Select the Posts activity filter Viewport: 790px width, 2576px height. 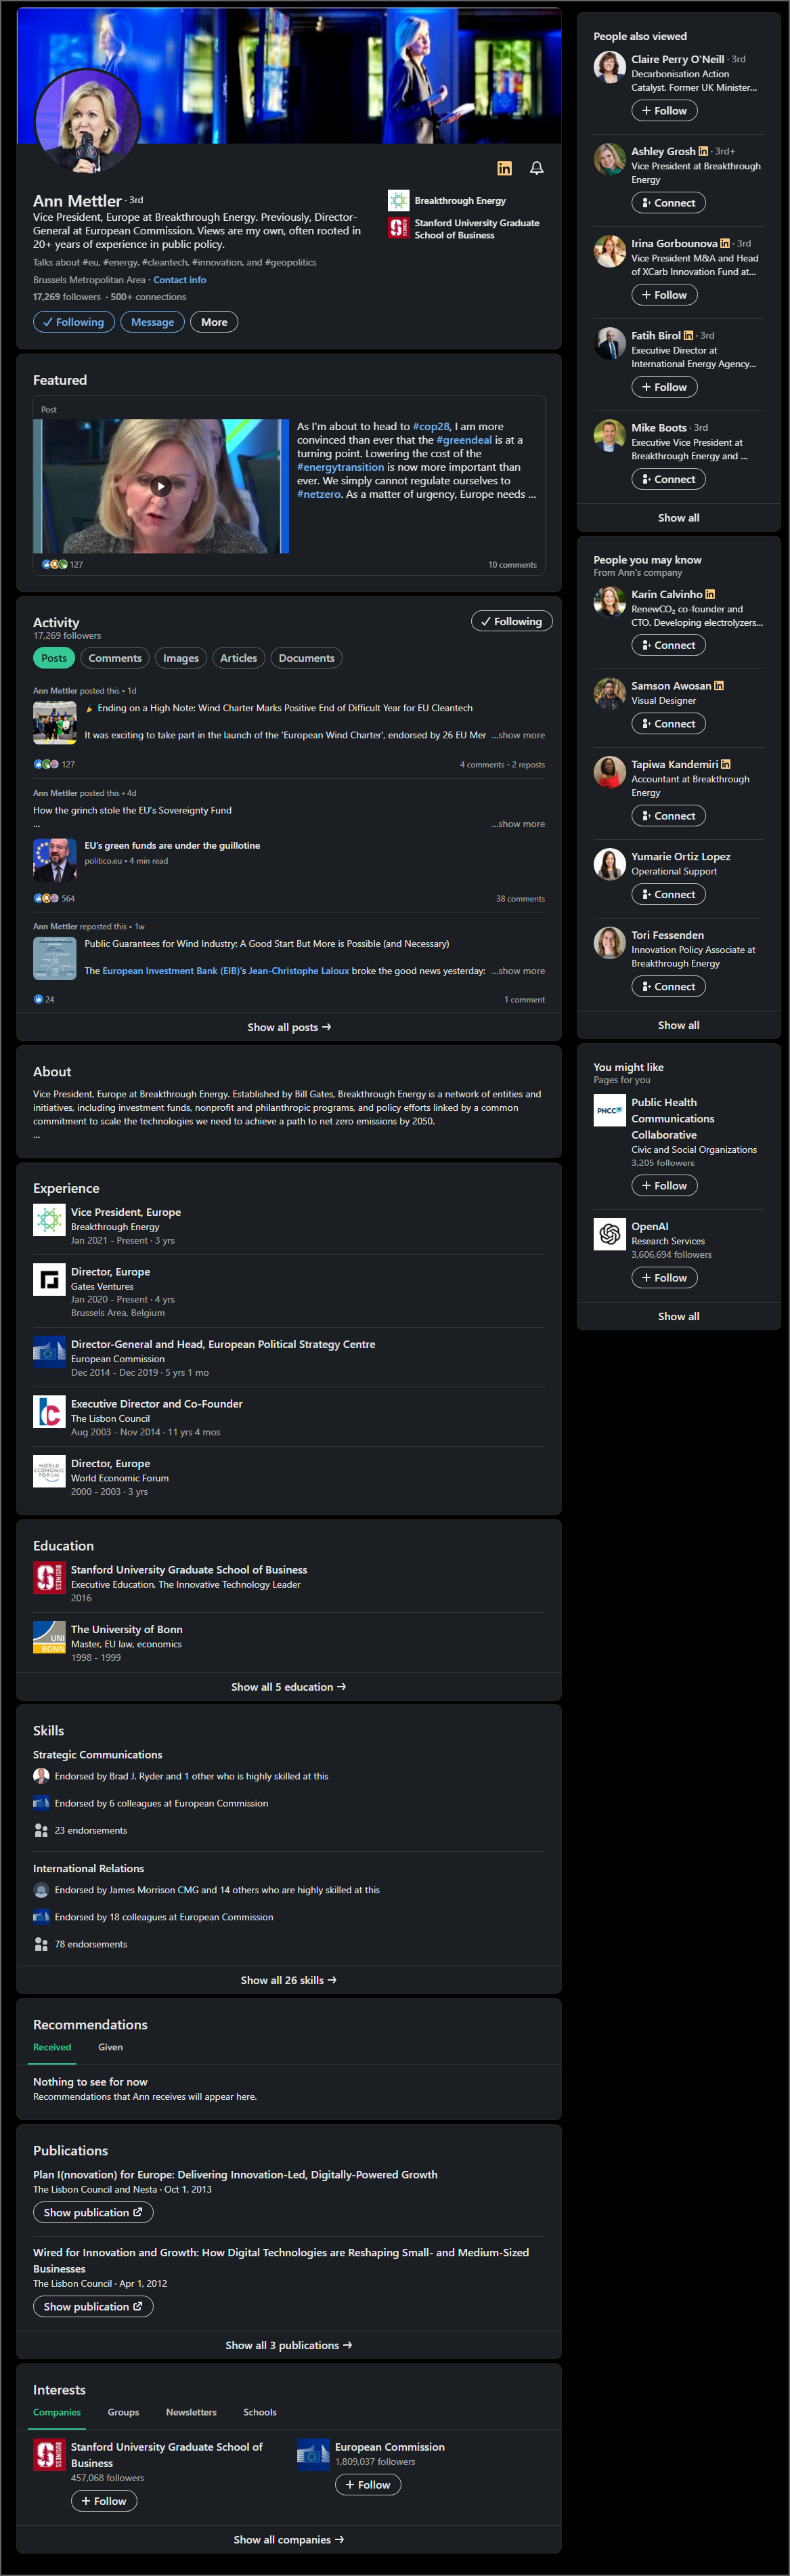pos(54,658)
